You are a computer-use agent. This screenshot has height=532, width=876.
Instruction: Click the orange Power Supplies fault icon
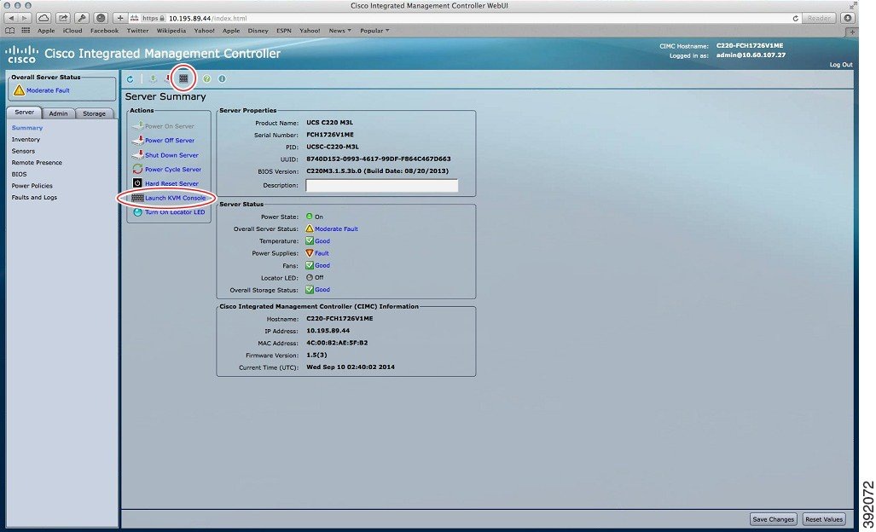309,253
